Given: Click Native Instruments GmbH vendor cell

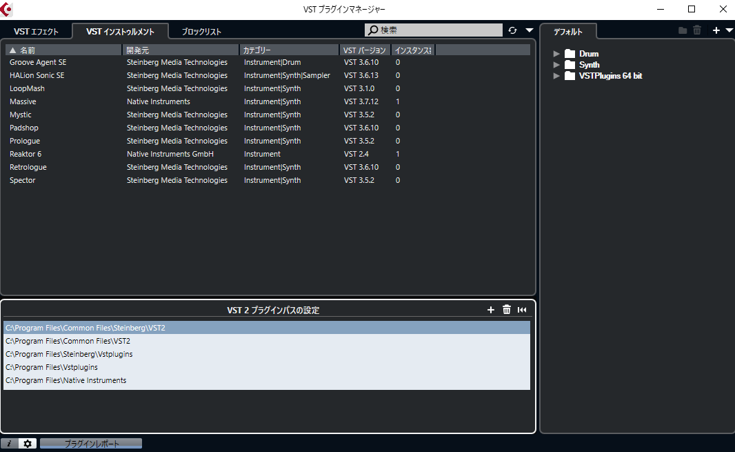Looking at the screenshot, I should click(170, 154).
